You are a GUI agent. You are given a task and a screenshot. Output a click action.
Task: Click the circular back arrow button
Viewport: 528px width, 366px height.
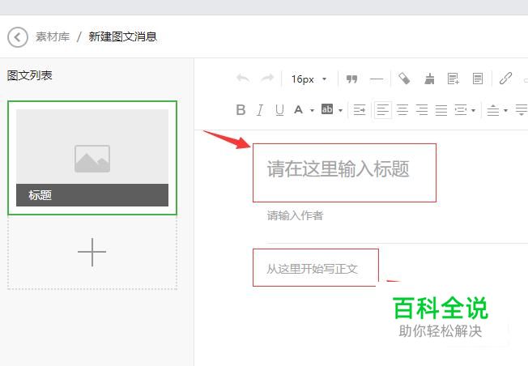click(18, 37)
